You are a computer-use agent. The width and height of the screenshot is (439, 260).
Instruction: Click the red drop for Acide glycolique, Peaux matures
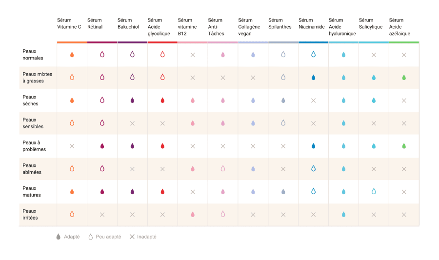point(162,192)
